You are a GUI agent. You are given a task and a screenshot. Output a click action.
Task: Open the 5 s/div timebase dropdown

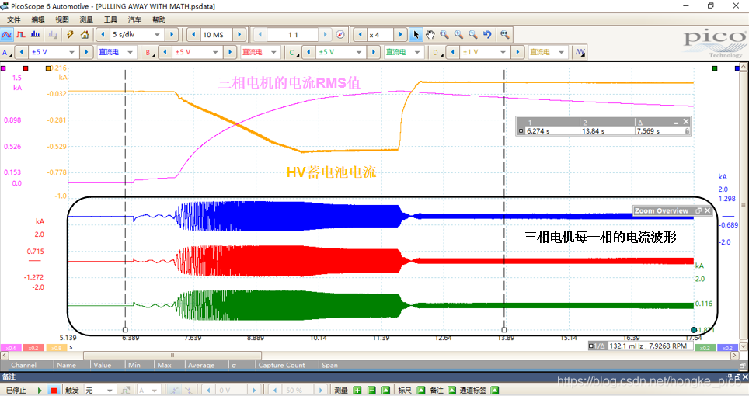137,35
